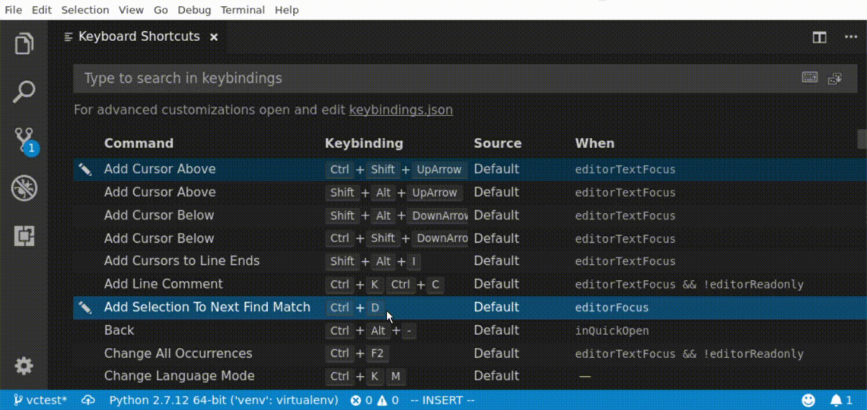
Task: Open the Search sidebar icon
Action: pos(24,91)
